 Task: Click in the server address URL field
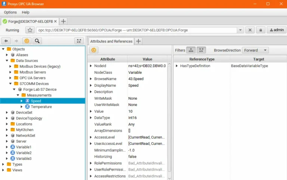136,30
